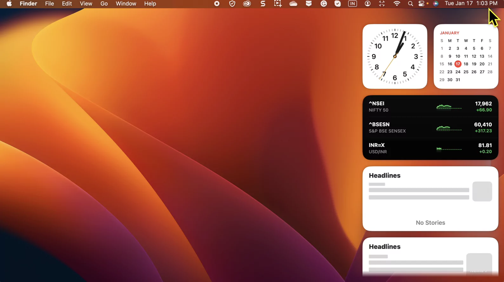Open the Go menu
This screenshot has width=504, height=282.
click(x=104, y=3)
